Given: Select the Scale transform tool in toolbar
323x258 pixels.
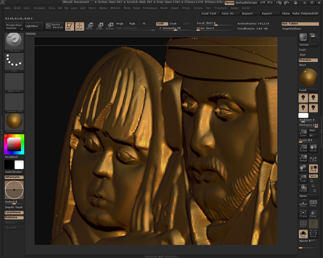Looking at the screenshot, I should tap(99, 26).
